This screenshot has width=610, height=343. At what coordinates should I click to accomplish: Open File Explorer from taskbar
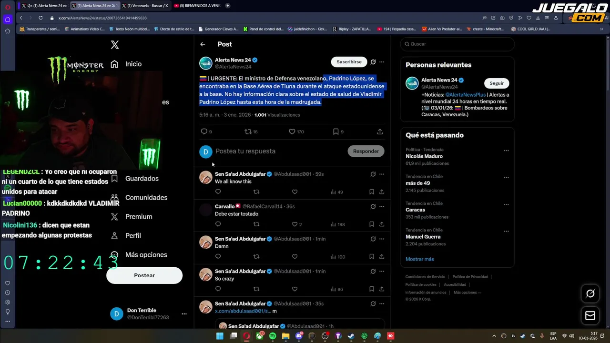[286, 336]
